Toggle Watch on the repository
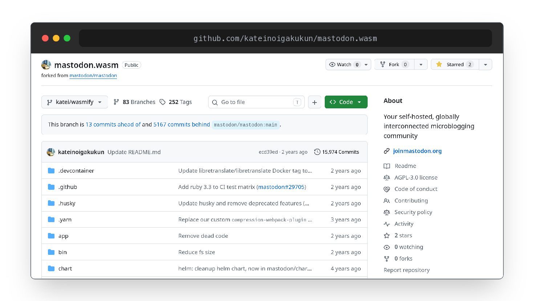Screen dimensions: 534x301 click(x=344, y=64)
